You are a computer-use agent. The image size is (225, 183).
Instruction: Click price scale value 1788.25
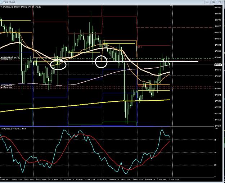[218, 76]
